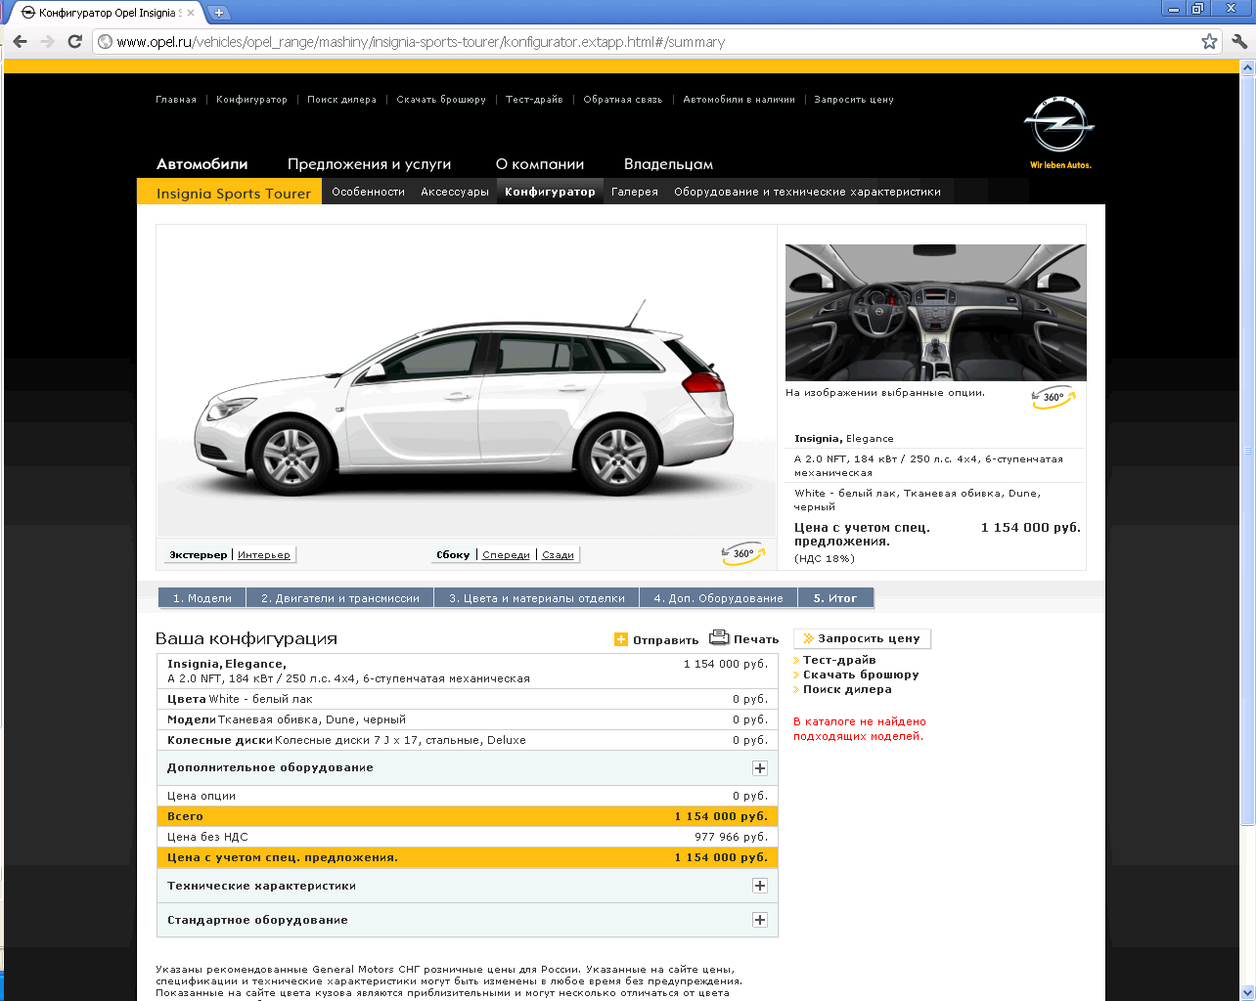Image resolution: width=1256 pixels, height=1001 pixels.
Task: Click the top Поиск дилера link
Action: click(341, 100)
